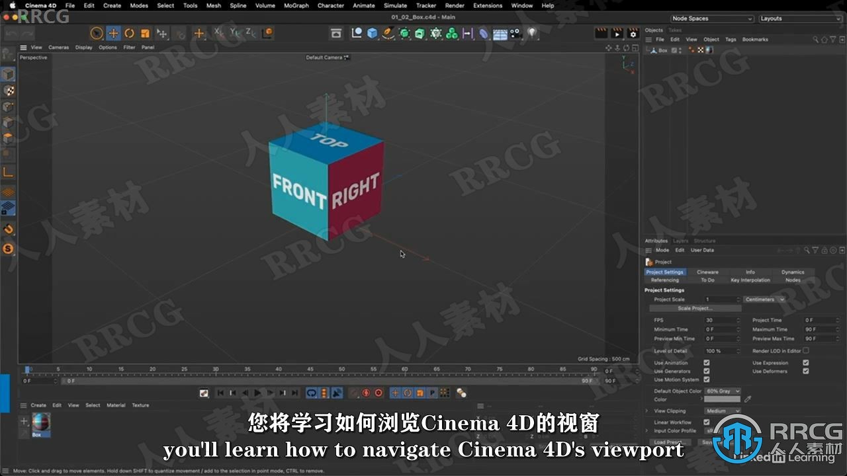Click the Record Active Objects button
The width and height of the screenshot is (847, 476).
click(353, 393)
